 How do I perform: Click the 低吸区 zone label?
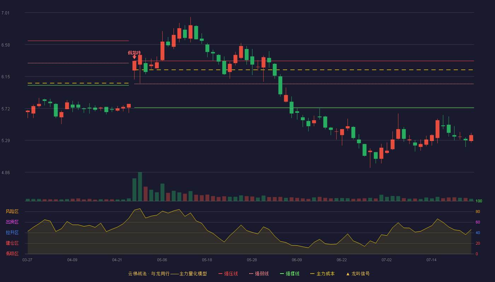pos(12,253)
